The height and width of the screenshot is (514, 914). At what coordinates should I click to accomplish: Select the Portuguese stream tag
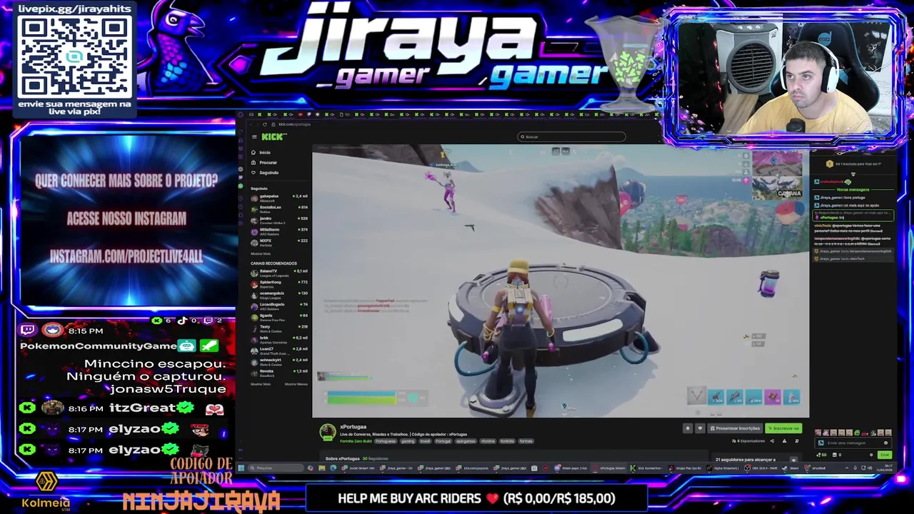[x=386, y=441]
